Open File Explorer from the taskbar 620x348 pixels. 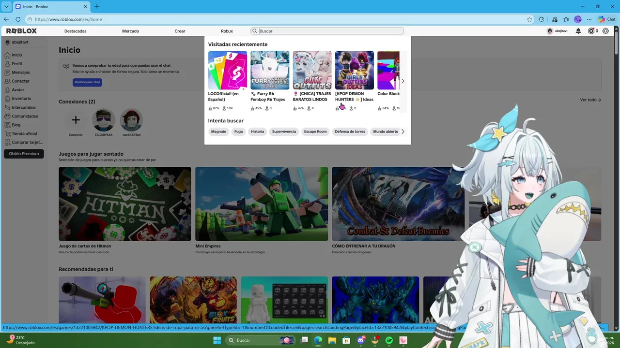[x=332, y=340]
